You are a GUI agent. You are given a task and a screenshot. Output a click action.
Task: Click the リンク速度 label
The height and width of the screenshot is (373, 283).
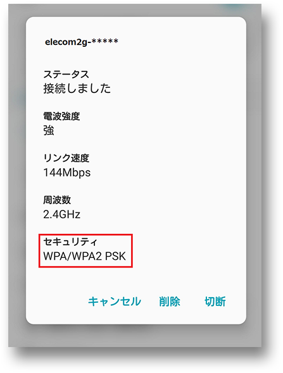(66, 158)
